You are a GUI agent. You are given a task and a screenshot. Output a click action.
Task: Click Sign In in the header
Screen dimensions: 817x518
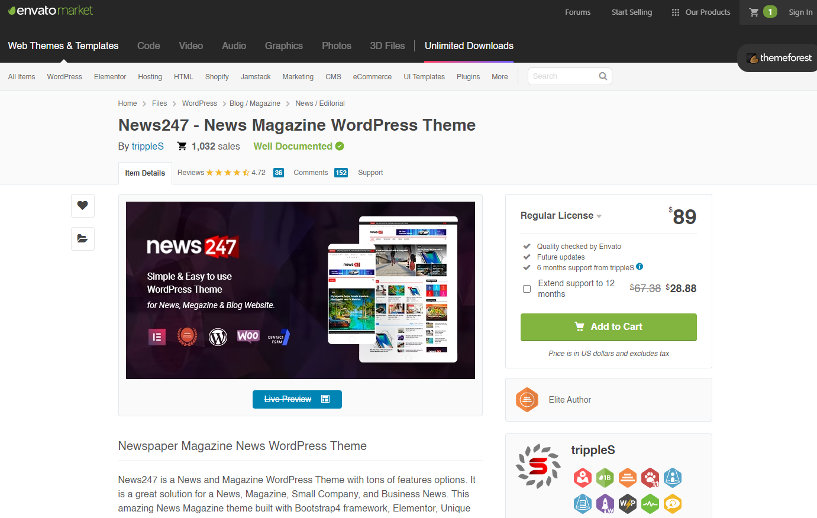click(800, 12)
